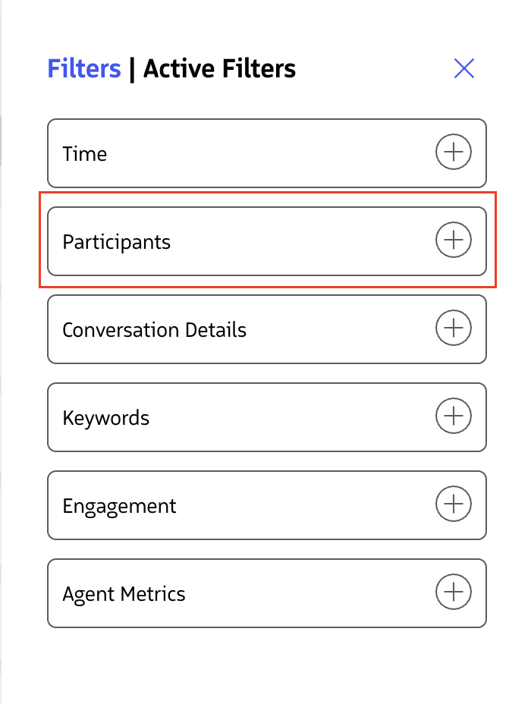
Task: Click the plus icon beside Participants
Action: tap(453, 240)
